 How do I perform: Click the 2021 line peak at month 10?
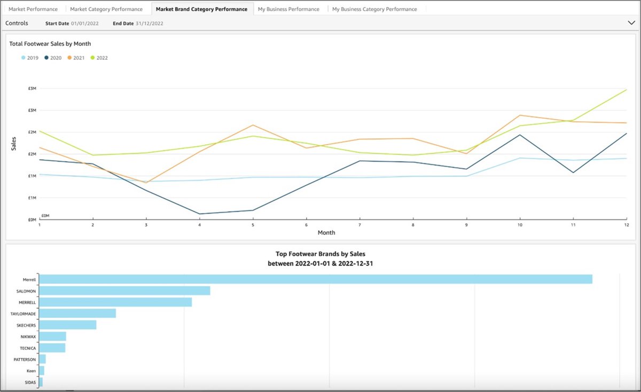coord(520,115)
